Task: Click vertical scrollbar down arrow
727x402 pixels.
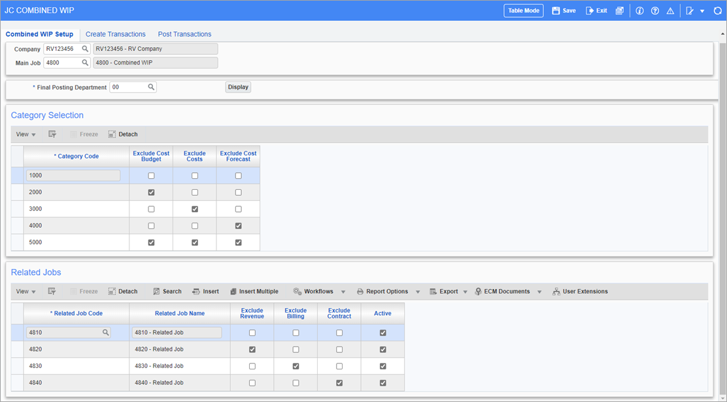Action: coord(722,398)
